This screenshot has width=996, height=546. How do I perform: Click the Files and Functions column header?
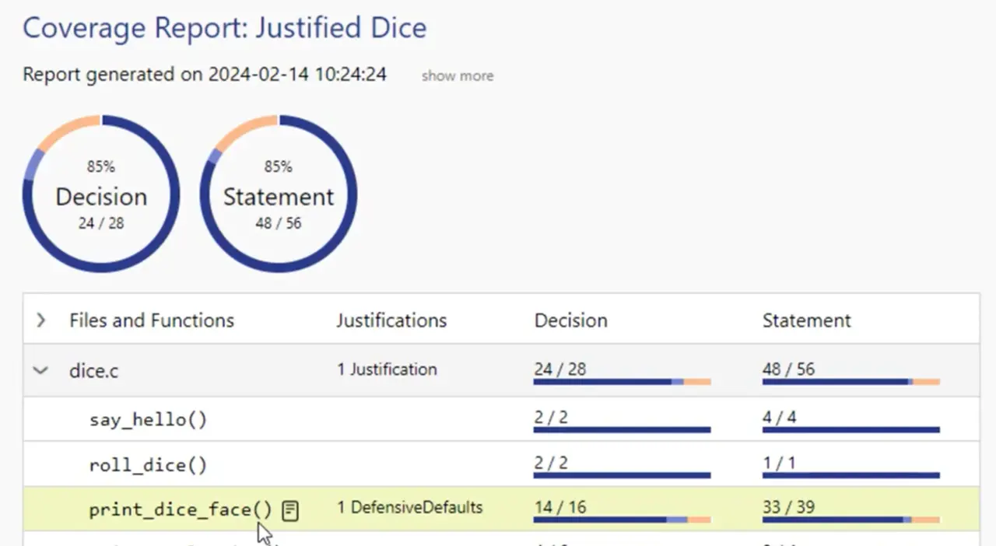coord(152,320)
